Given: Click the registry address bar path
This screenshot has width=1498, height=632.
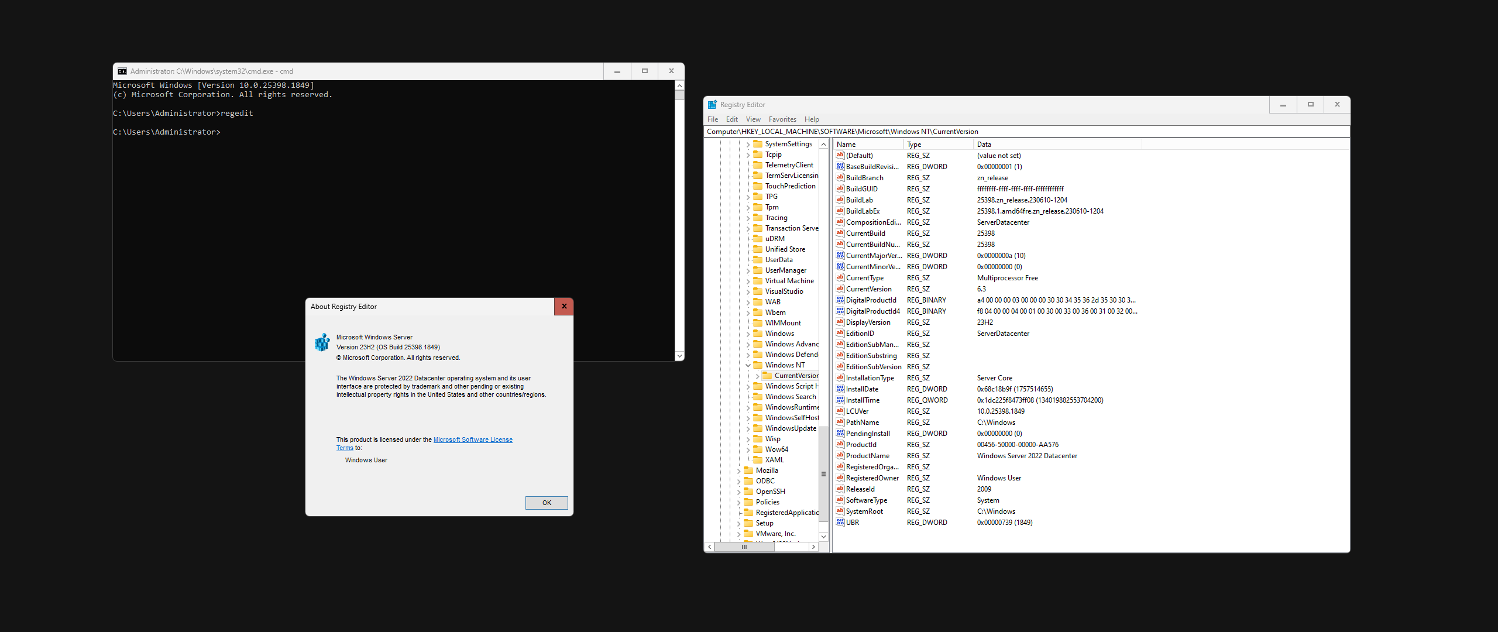Looking at the screenshot, I should (x=1027, y=132).
